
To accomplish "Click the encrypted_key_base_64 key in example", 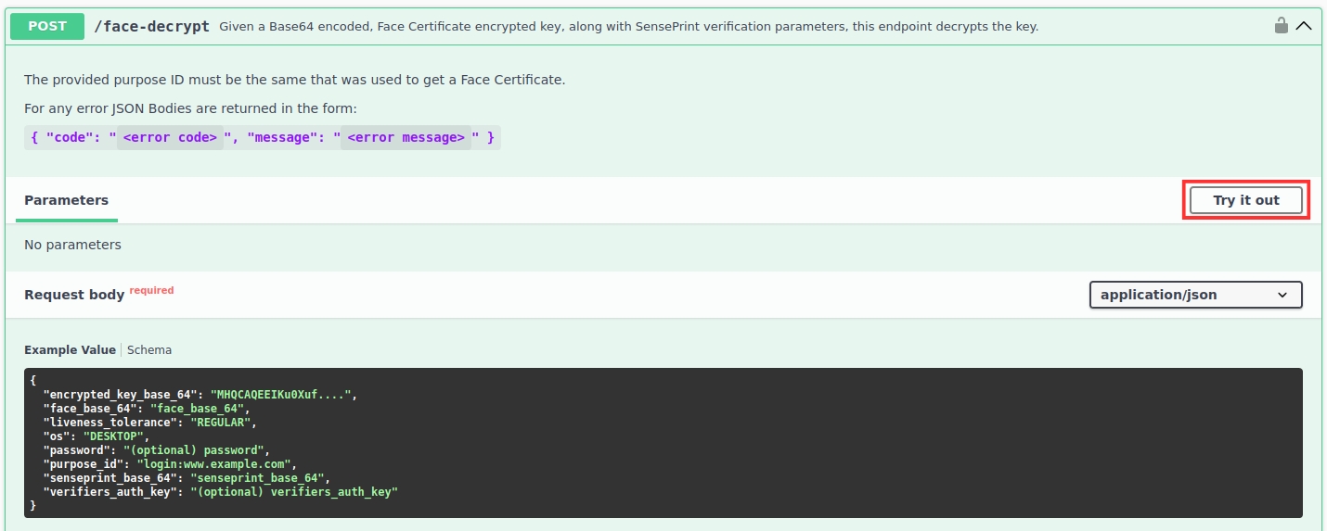I will (x=123, y=395).
